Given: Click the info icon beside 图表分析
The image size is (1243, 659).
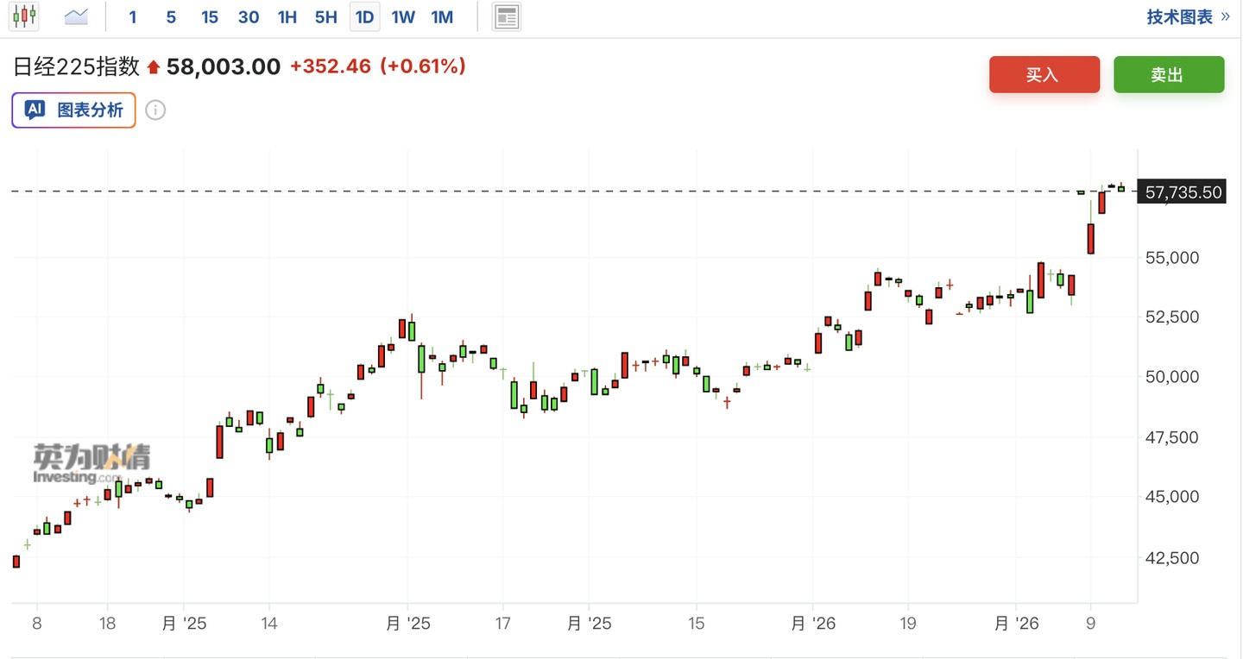Looking at the screenshot, I should pos(155,110).
